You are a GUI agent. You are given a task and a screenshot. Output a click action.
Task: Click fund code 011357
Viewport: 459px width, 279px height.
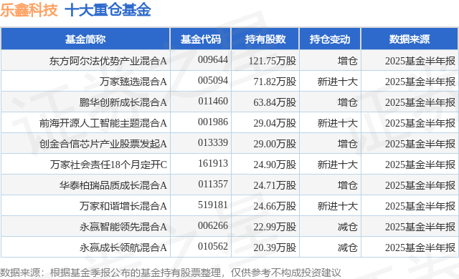[x=213, y=185]
